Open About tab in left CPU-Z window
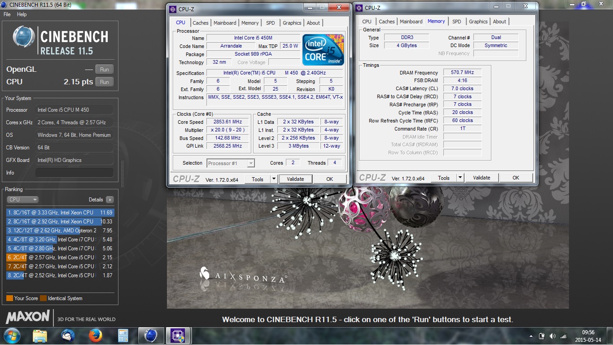The height and width of the screenshot is (345, 613). (x=313, y=23)
